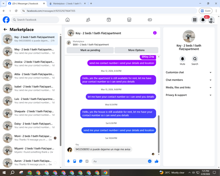Switch to the Marketplace - 2 beds browser tab
220x176 pixels.
pyautogui.click(x=67, y=4)
